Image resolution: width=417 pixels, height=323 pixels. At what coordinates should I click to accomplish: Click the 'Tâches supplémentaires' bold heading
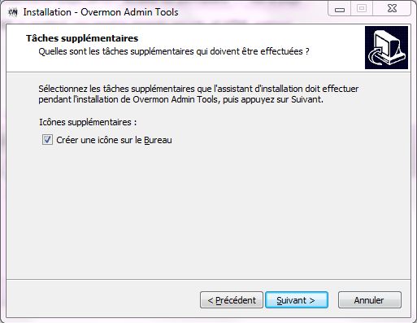(x=82, y=38)
